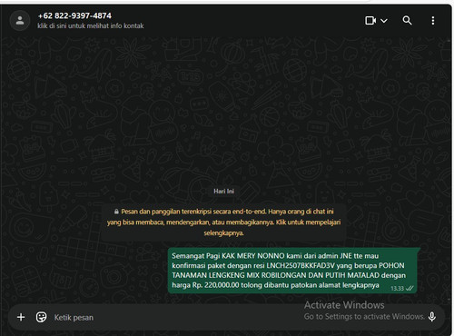View double-check read receipt on the message
454x336 pixels.
click(x=410, y=288)
